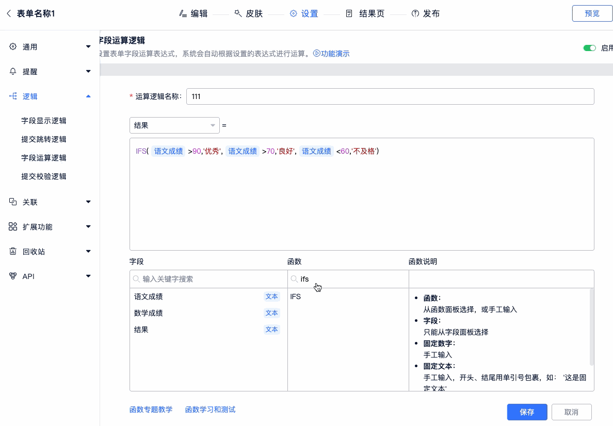Screen dimensions: 613x426
Task: Open 字段显示逻辑 in the sidebar
Action: tap(44, 121)
